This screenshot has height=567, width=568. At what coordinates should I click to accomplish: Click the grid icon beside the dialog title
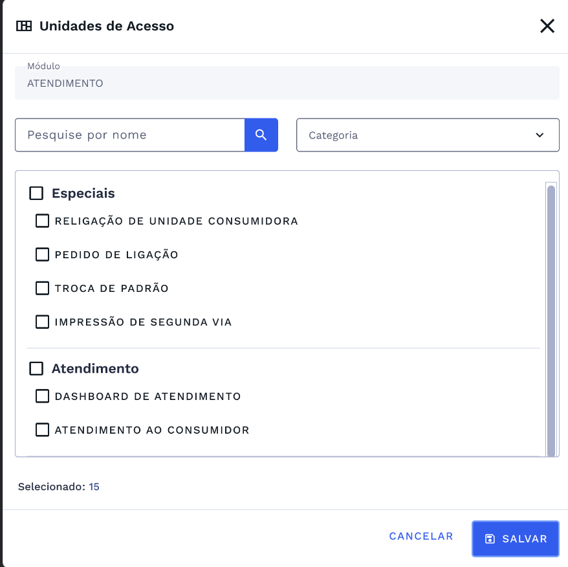pos(24,26)
